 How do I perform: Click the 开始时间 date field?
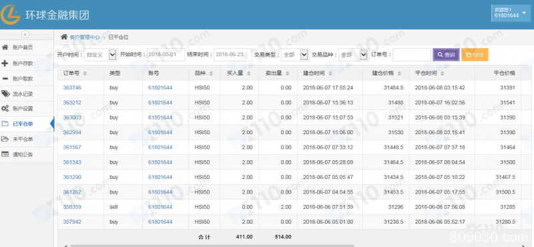(166, 55)
